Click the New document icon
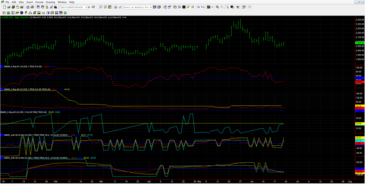Screen dimensions: 365x184 coord(4,7)
